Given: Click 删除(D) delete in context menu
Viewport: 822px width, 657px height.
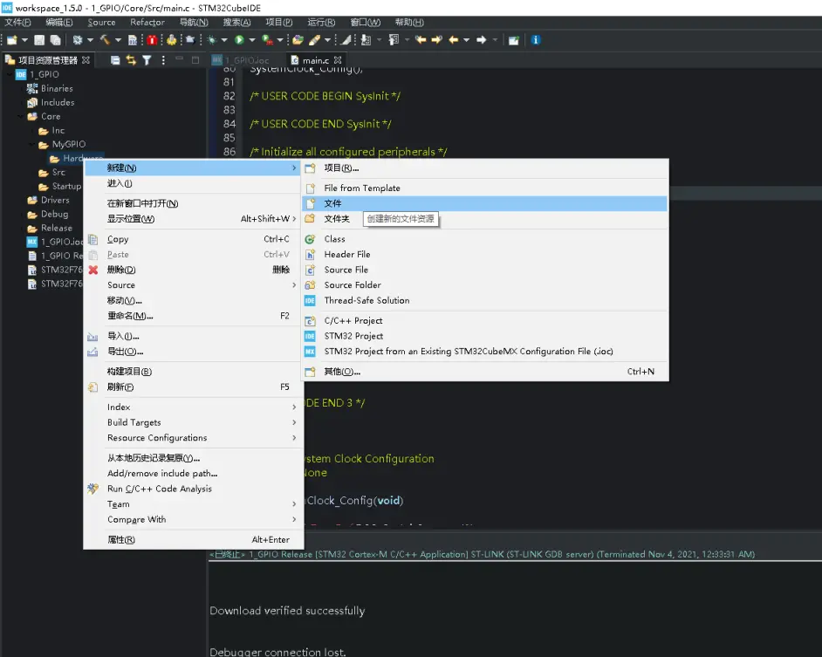Looking at the screenshot, I should pos(193,270).
